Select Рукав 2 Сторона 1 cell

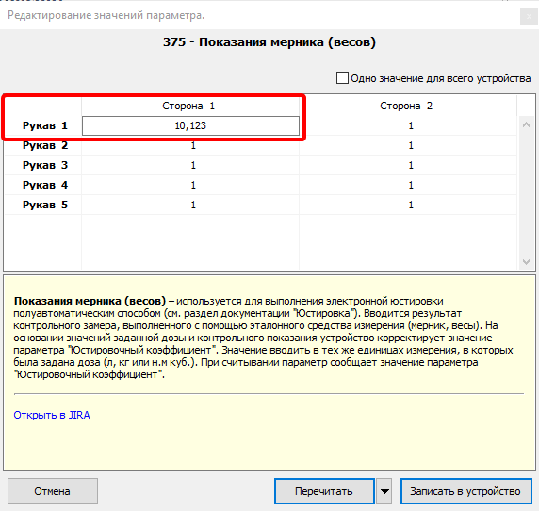190,145
